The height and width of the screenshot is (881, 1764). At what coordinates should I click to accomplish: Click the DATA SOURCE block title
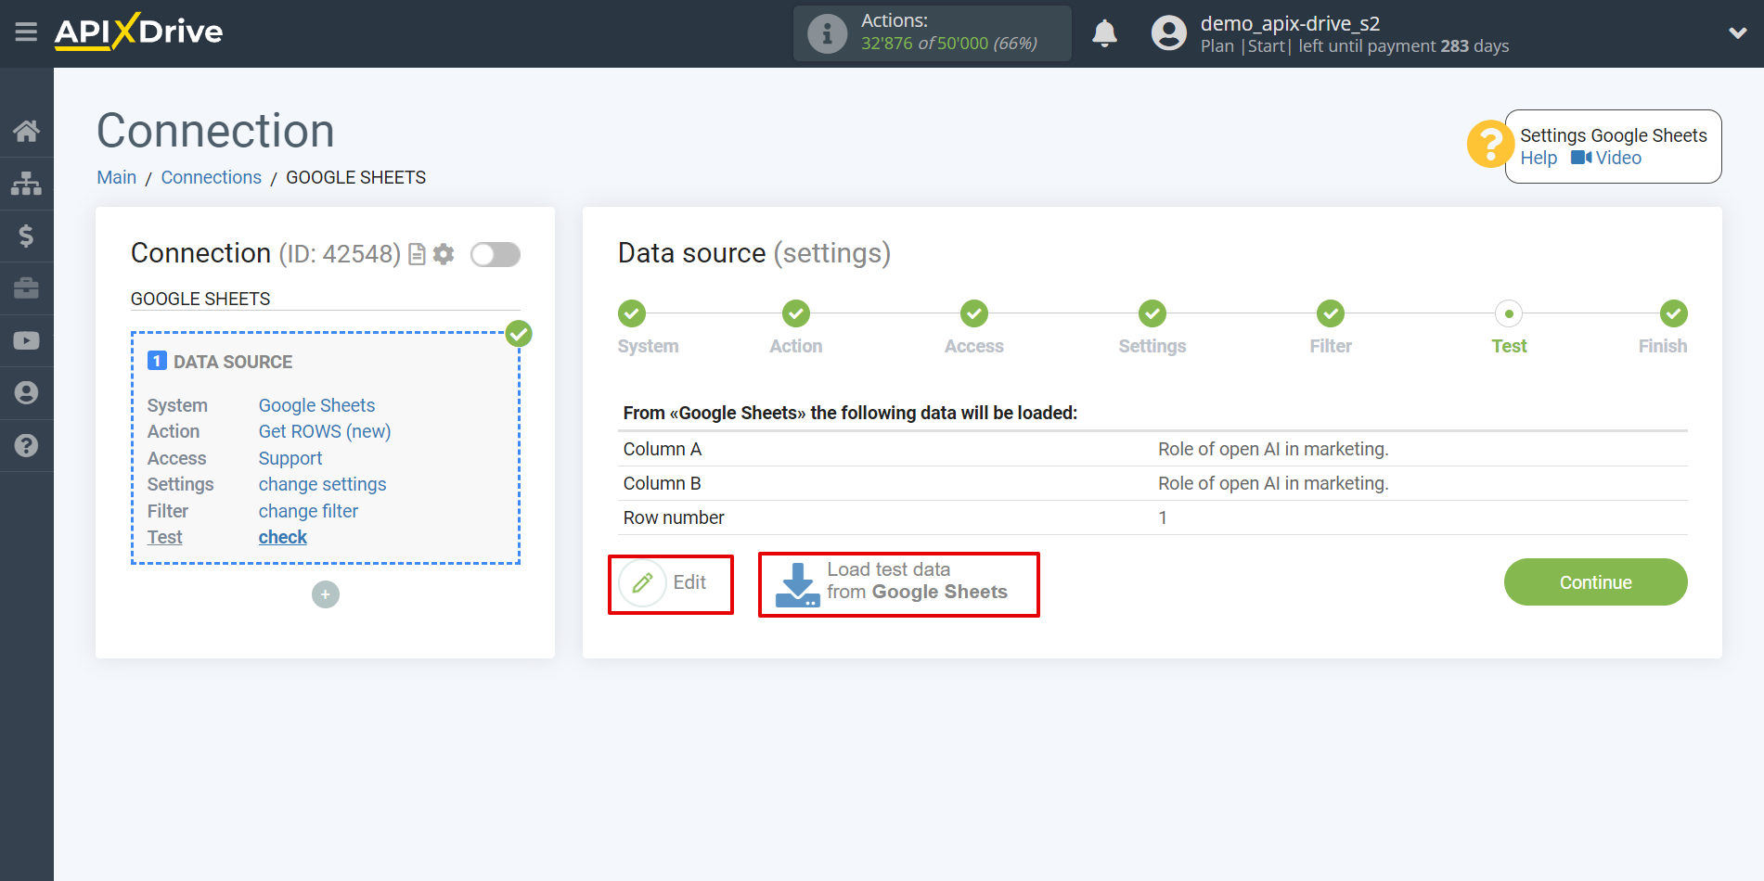[233, 362]
